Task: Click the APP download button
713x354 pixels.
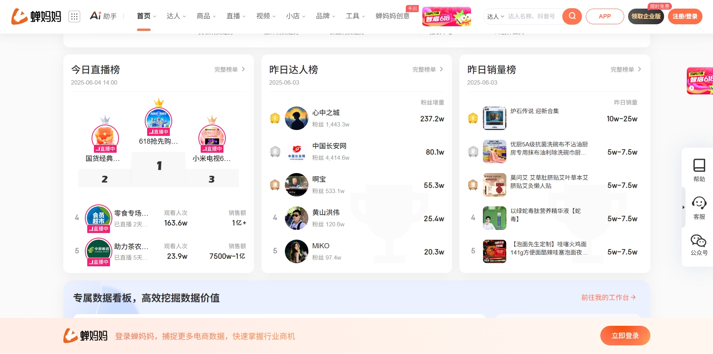Action: click(605, 16)
